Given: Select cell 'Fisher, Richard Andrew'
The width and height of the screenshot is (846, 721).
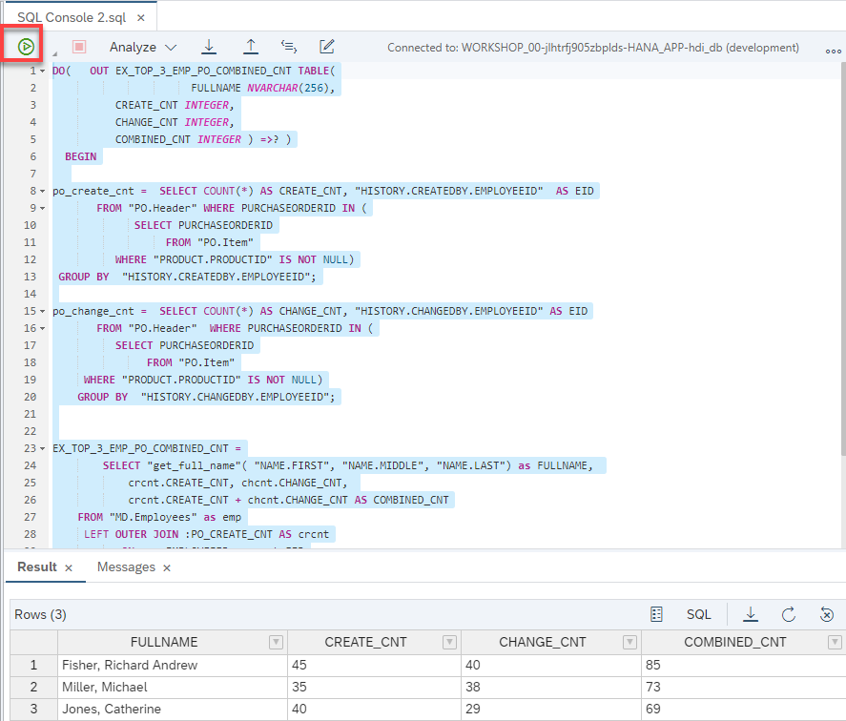Looking at the screenshot, I should [173, 665].
